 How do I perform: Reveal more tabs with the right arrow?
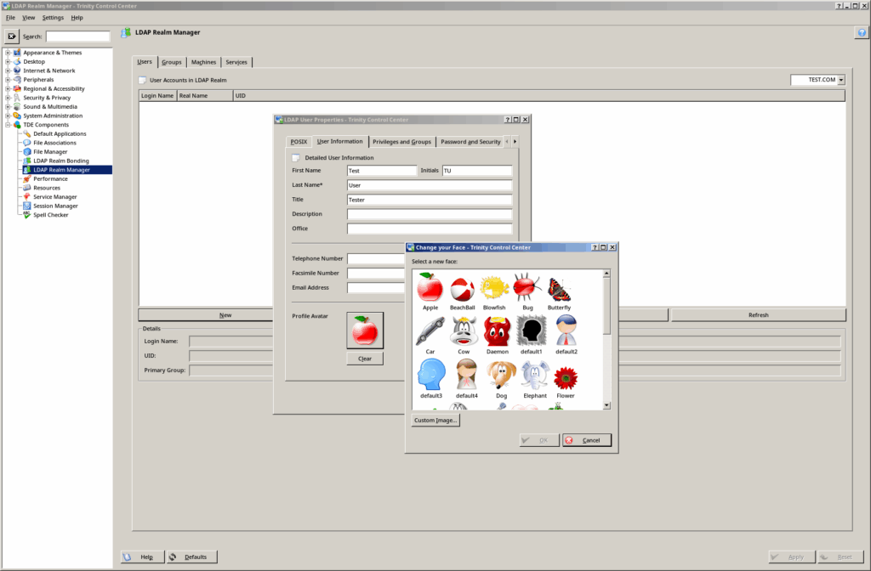[515, 141]
